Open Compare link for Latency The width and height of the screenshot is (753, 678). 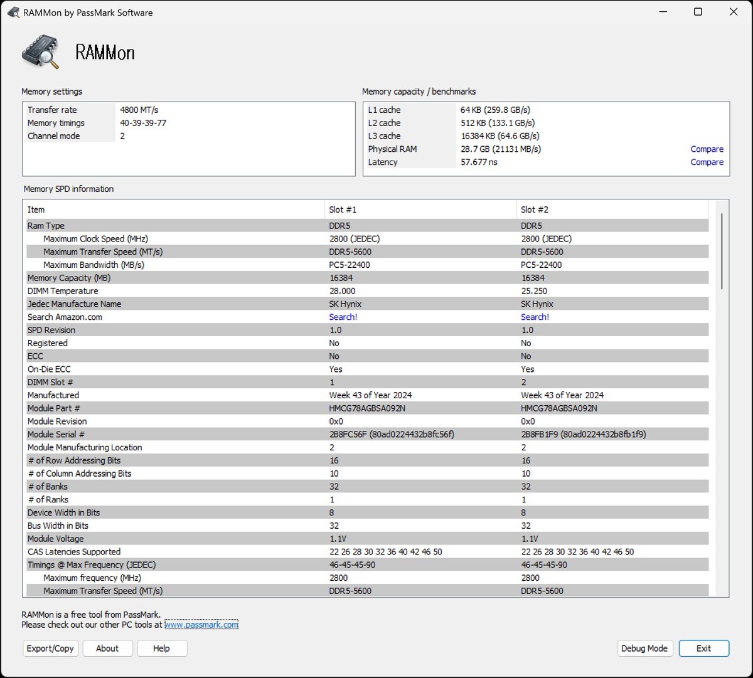(707, 162)
